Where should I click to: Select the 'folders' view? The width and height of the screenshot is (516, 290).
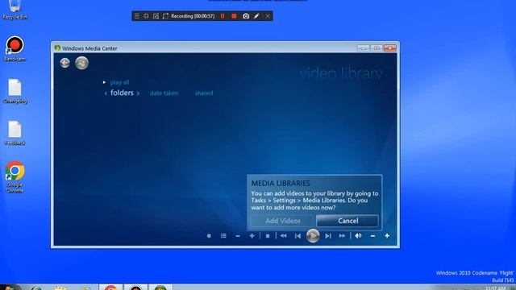pyautogui.click(x=122, y=93)
